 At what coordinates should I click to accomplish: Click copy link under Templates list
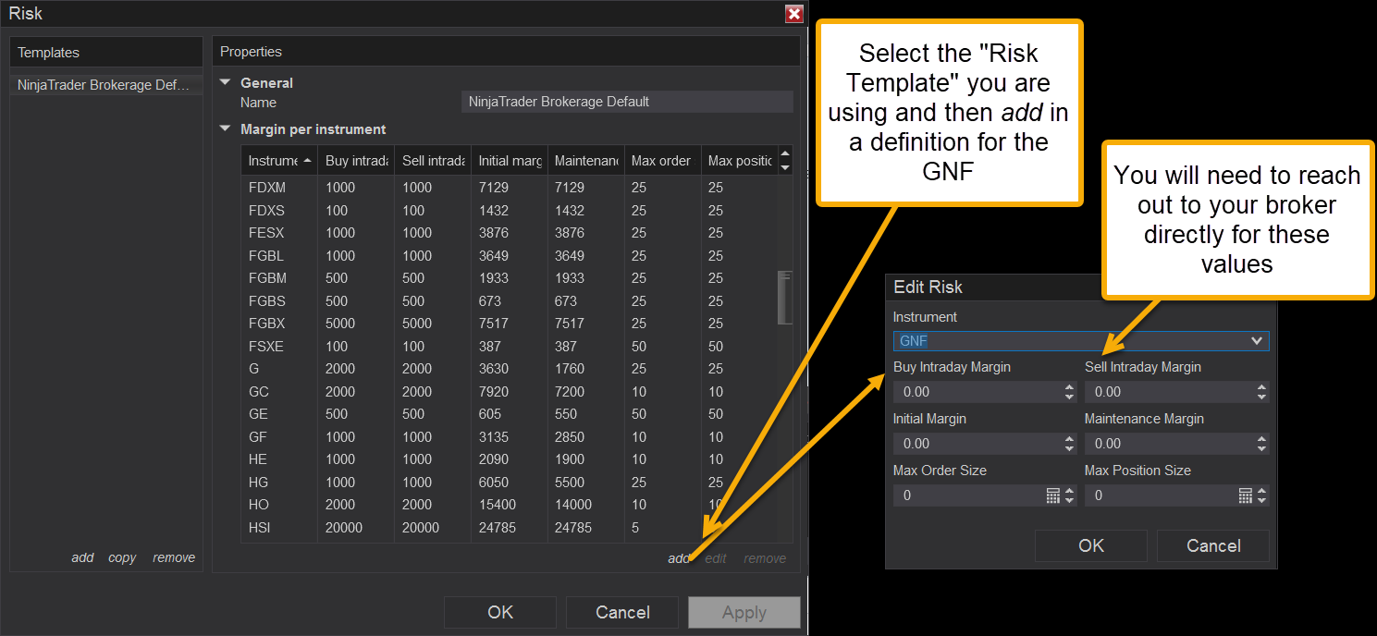(x=122, y=557)
